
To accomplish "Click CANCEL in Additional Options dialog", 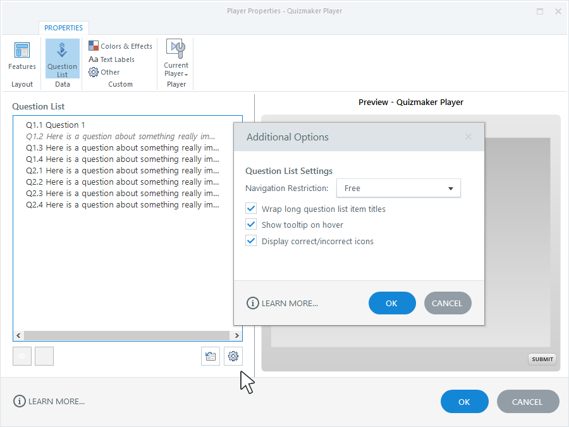I will [x=448, y=303].
